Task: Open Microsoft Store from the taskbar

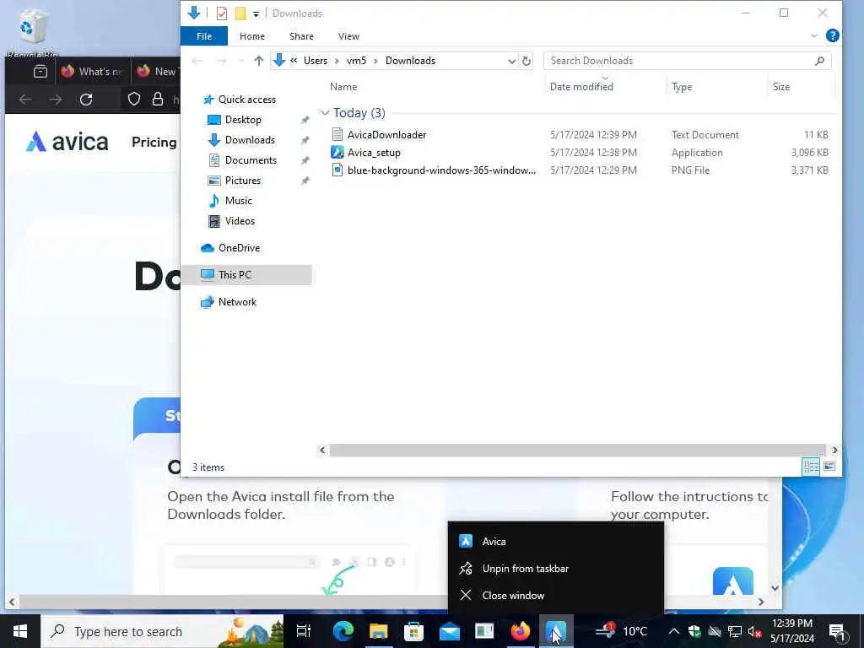Action: point(413,631)
